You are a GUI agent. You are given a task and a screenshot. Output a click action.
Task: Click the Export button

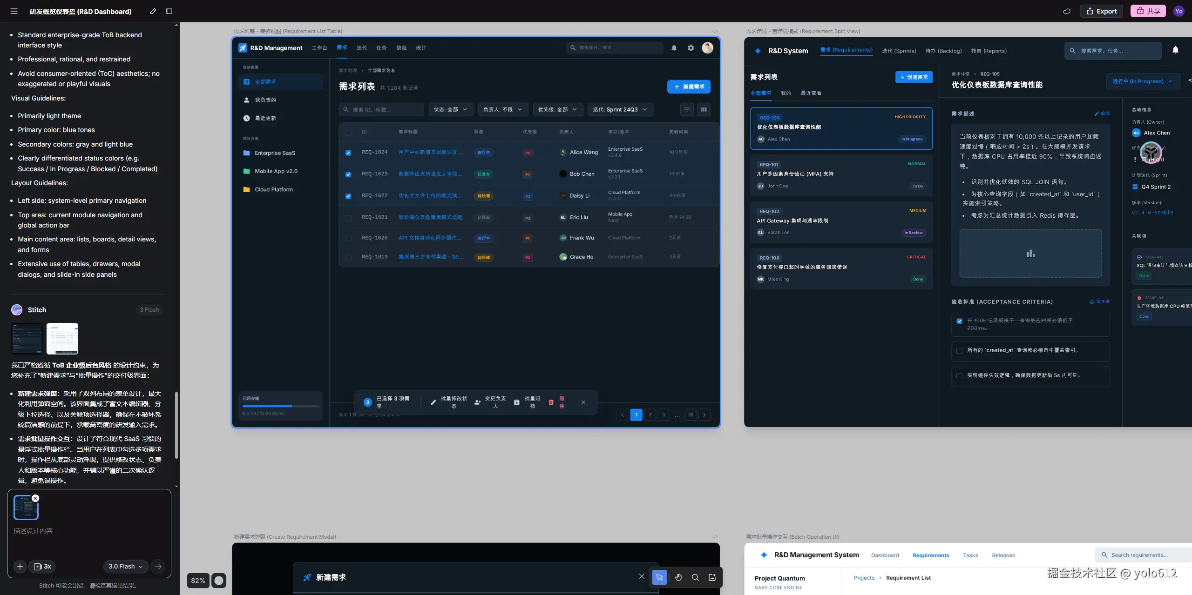point(1101,11)
